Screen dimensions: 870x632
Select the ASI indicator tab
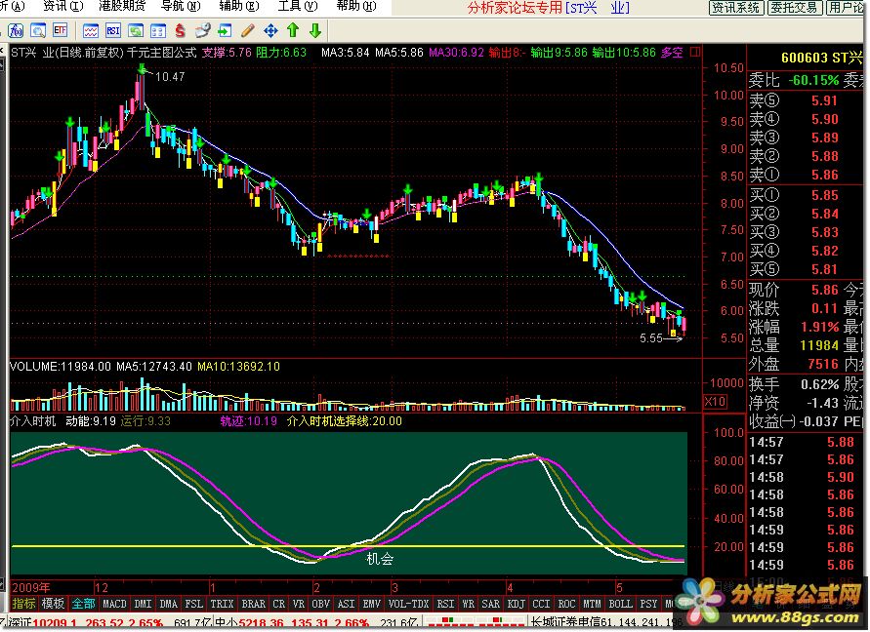point(347,604)
